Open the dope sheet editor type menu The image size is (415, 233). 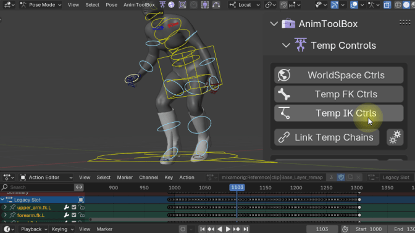[9, 178]
